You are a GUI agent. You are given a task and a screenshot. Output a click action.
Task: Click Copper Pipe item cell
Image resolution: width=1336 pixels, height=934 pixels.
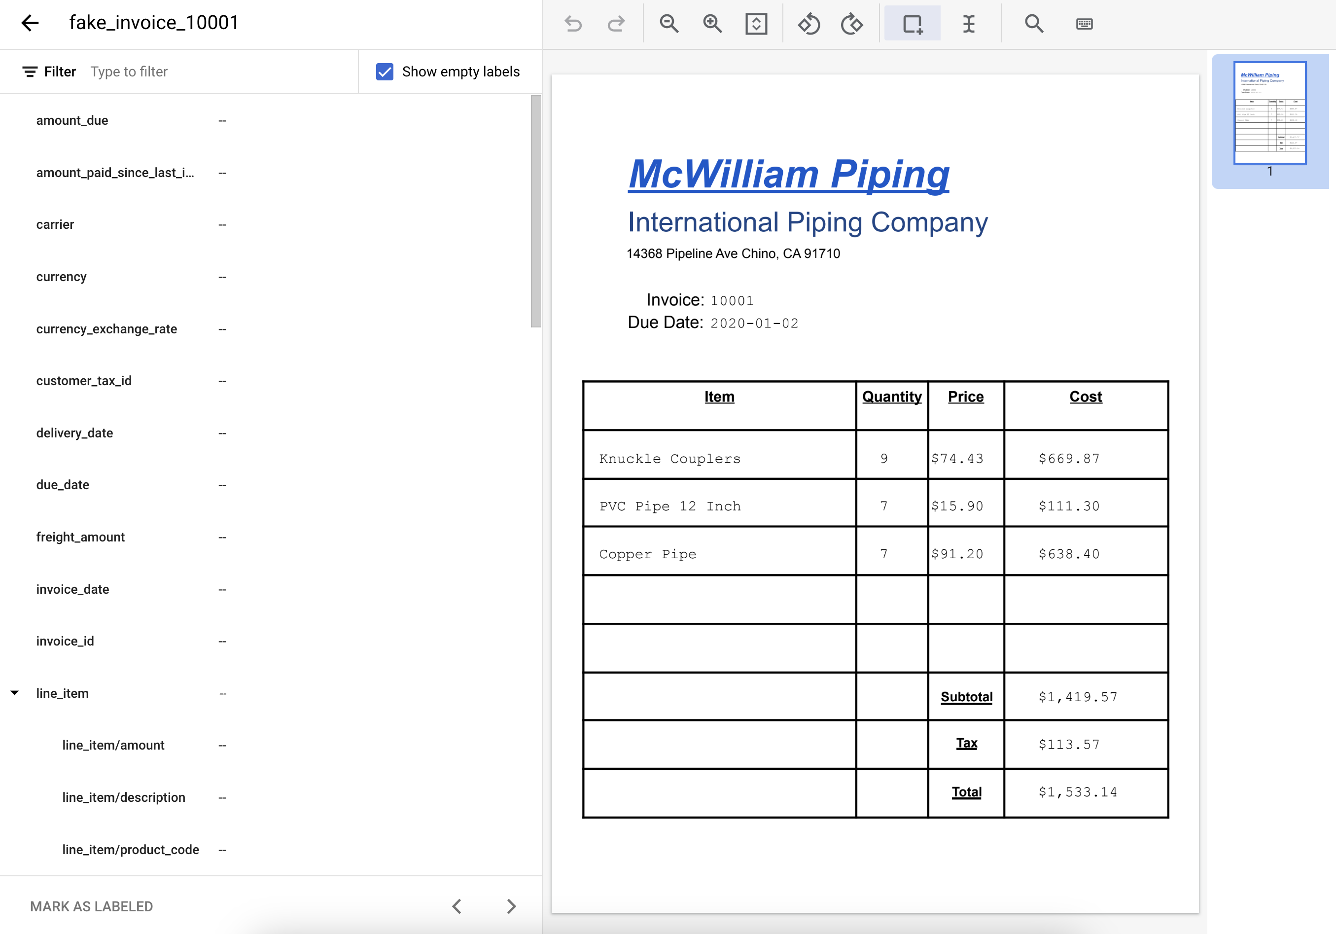click(x=648, y=554)
